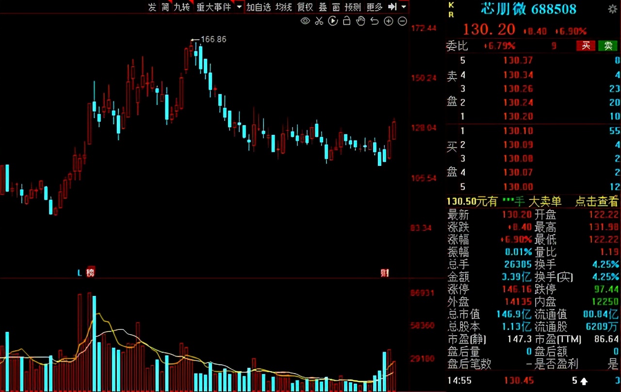Click the red 买 buy button
Image resolution: width=621 pixels, height=392 pixels.
pyautogui.click(x=586, y=46)
